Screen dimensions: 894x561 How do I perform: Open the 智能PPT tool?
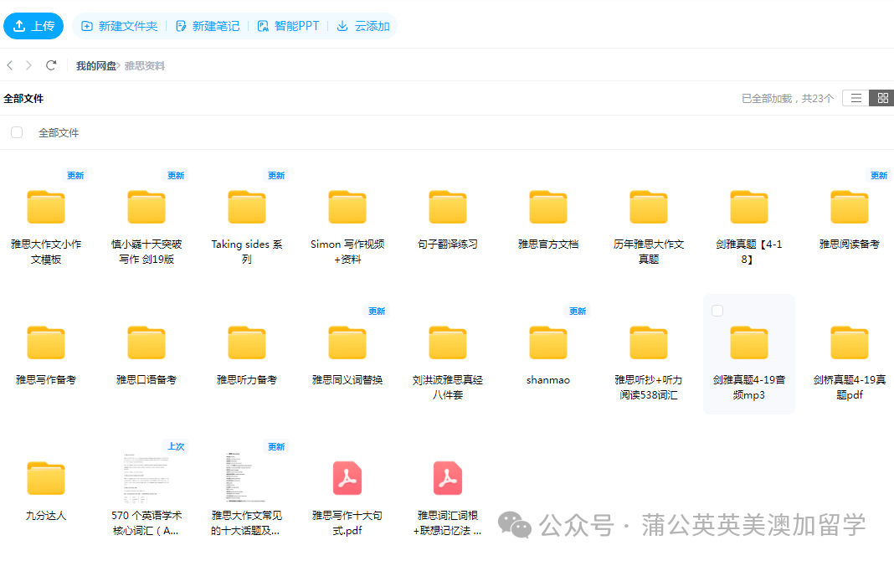(x=261, y=26)
